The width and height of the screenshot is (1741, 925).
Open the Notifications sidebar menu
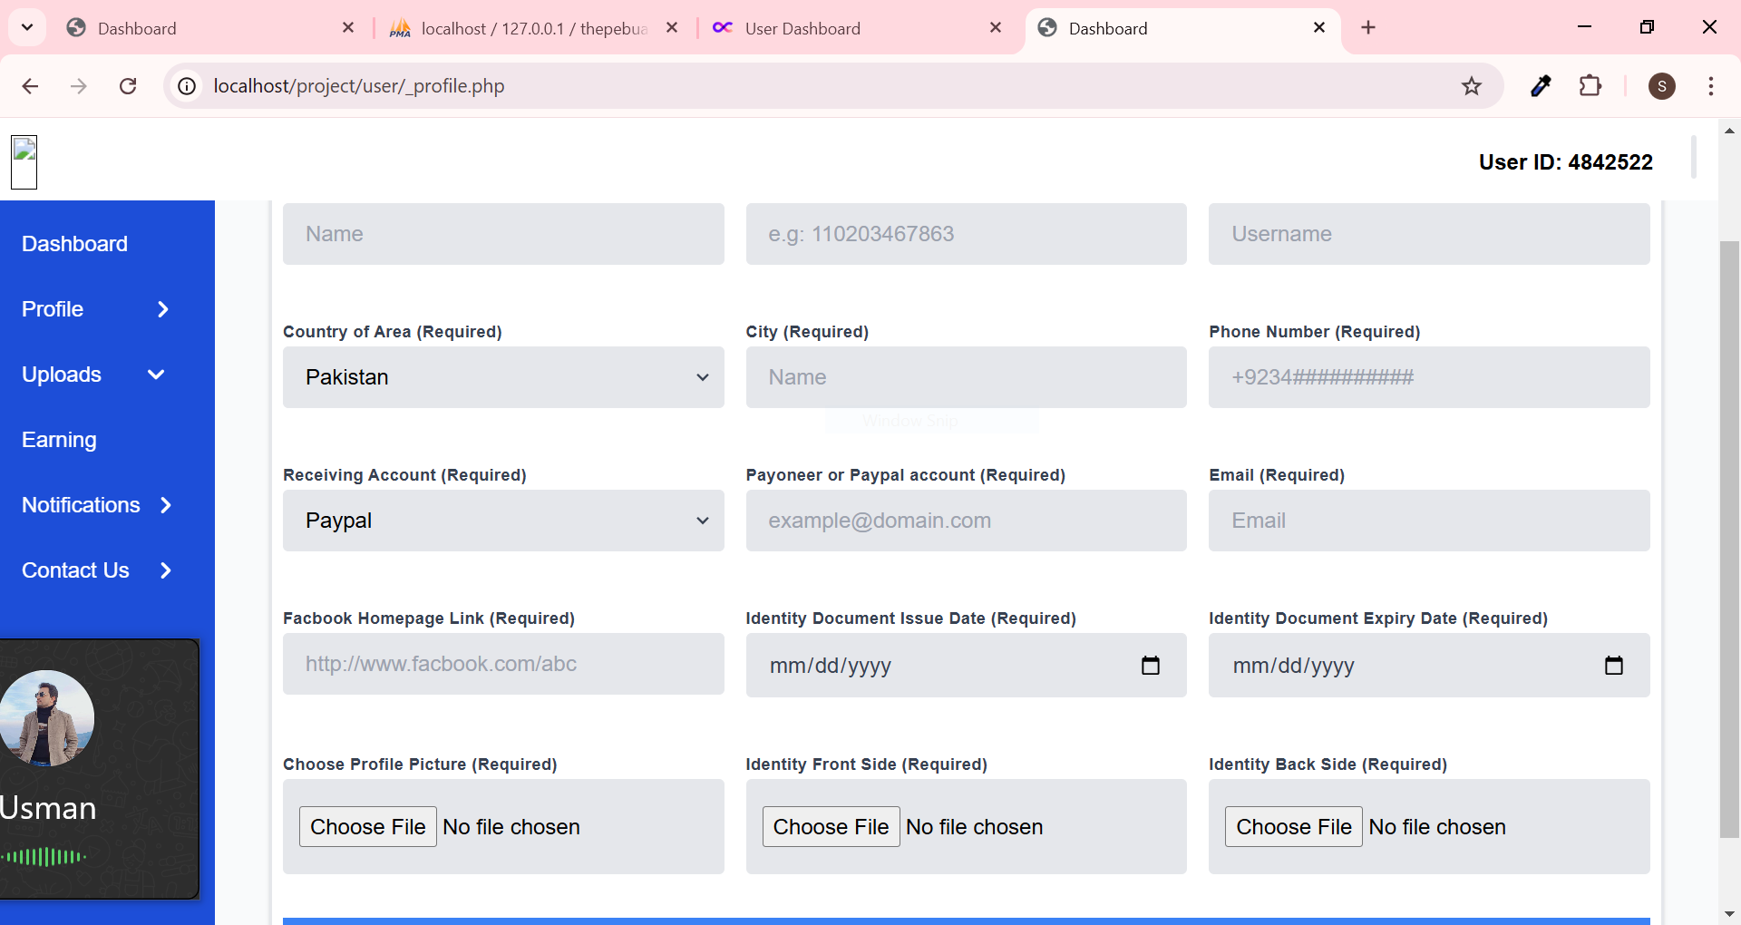pos(81,505)
